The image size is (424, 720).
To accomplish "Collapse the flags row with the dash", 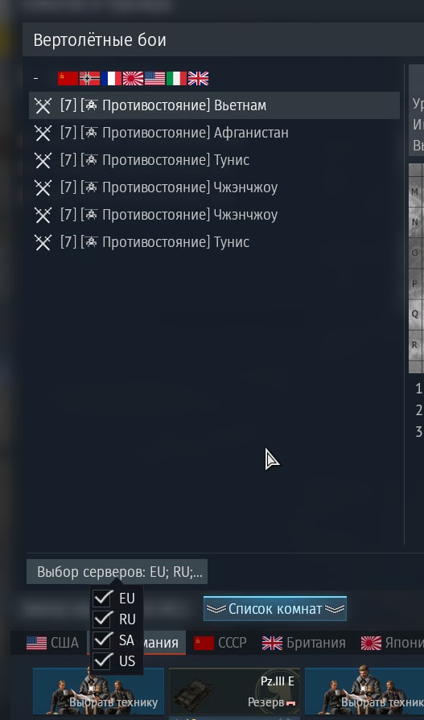I will coord(36,79).
